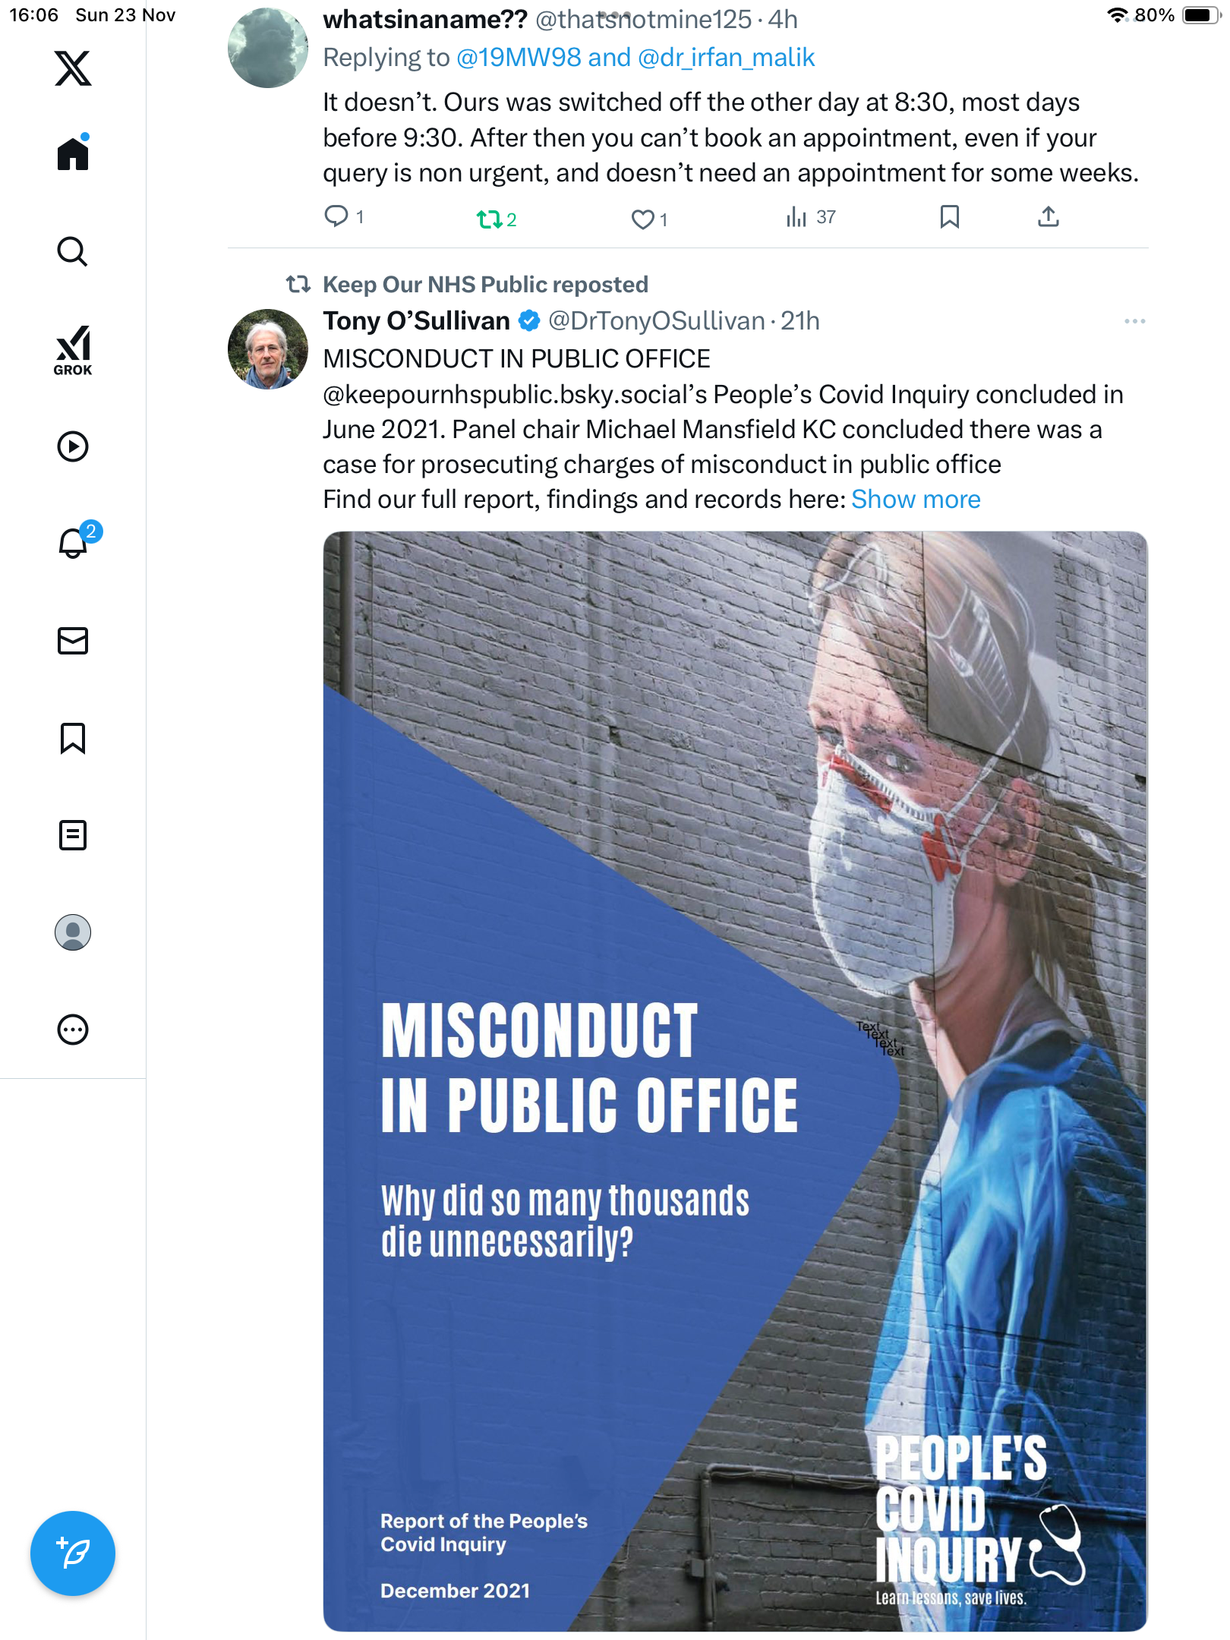Open Lists icon in sidebar

point(73,835)
